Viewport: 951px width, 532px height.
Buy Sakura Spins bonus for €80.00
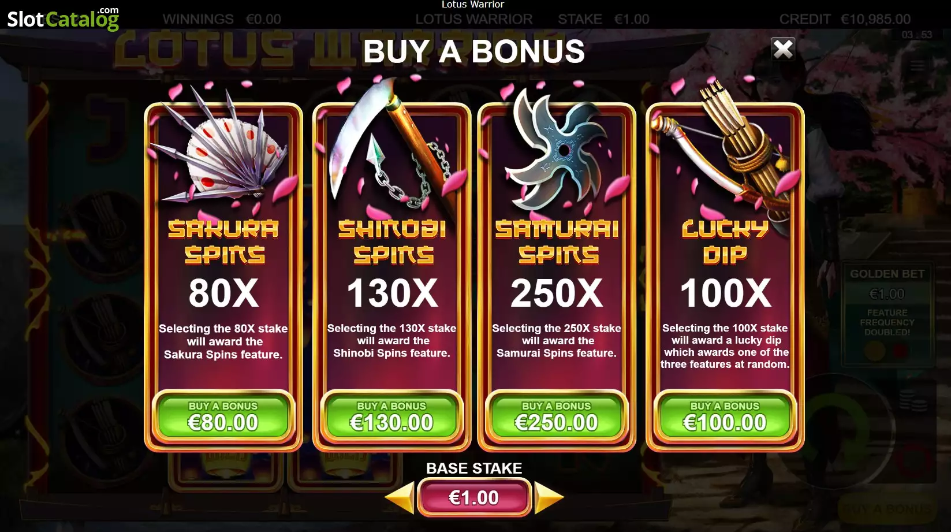pyautogui.click(x=223, y=416)
